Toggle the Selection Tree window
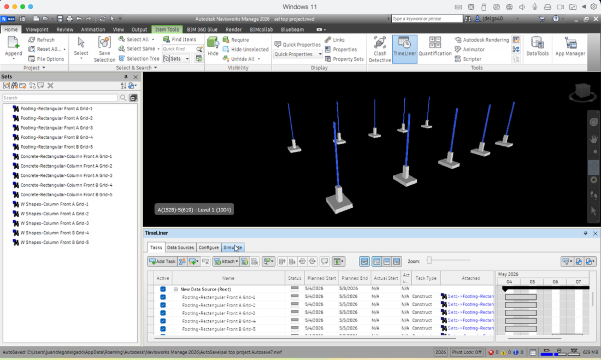 coord(139,58)
